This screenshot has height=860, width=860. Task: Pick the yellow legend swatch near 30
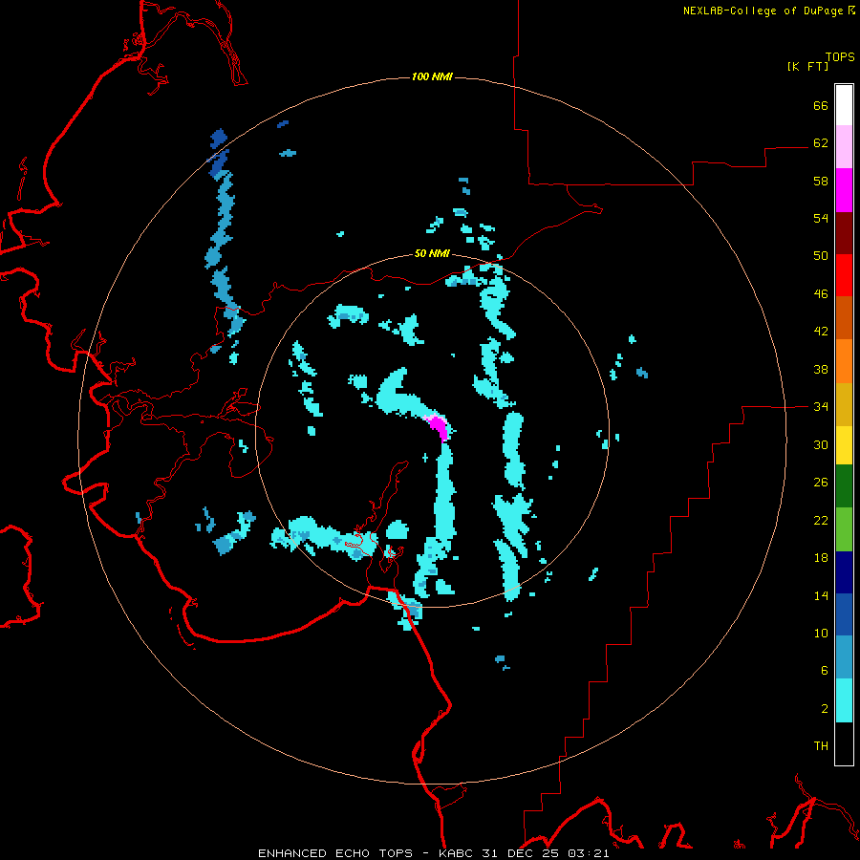pyautogui.click(x=844, y=444)
